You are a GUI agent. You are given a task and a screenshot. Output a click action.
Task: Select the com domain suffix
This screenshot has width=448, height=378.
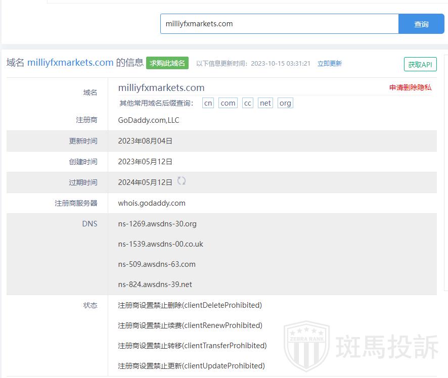coord(228,103)
